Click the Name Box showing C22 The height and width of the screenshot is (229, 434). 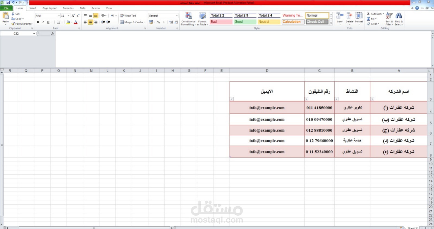tap(16, 34)
